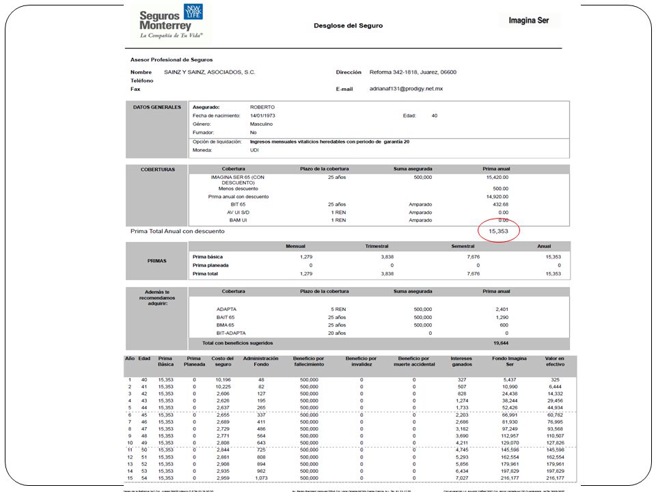Click year 2 insurance cost '10,225'
The image size is (656, 492).
[223, 387]
